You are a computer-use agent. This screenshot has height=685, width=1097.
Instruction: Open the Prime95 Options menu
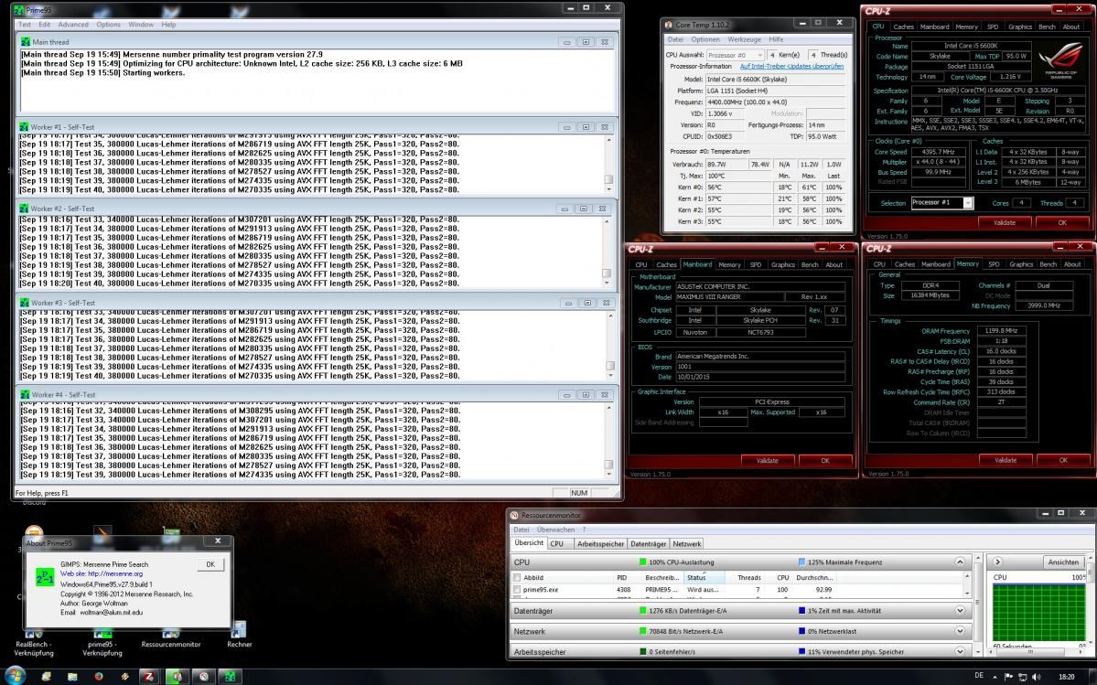point(109,25)
